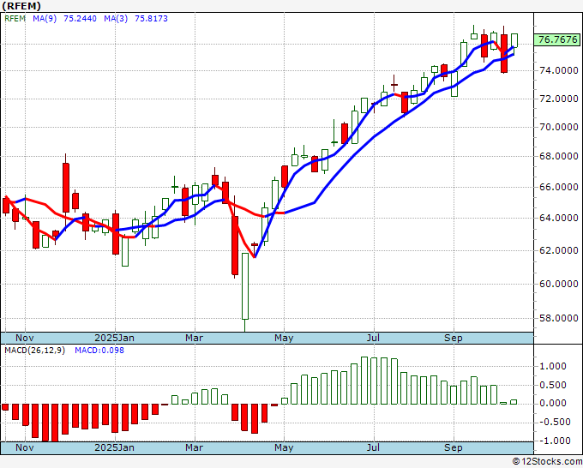Image resolution: width=583 pixels, height=468 pixels.
Task: Click the 60.0000 price axis label
Action: [x=559, y=284]
